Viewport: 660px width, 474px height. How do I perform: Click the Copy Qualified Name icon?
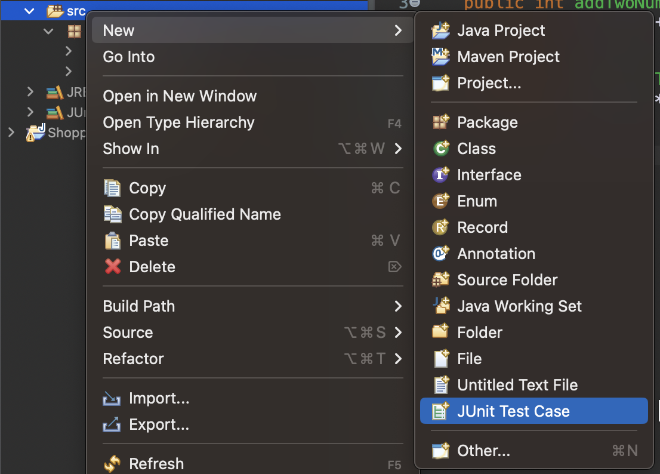click(x=112, y=214)
